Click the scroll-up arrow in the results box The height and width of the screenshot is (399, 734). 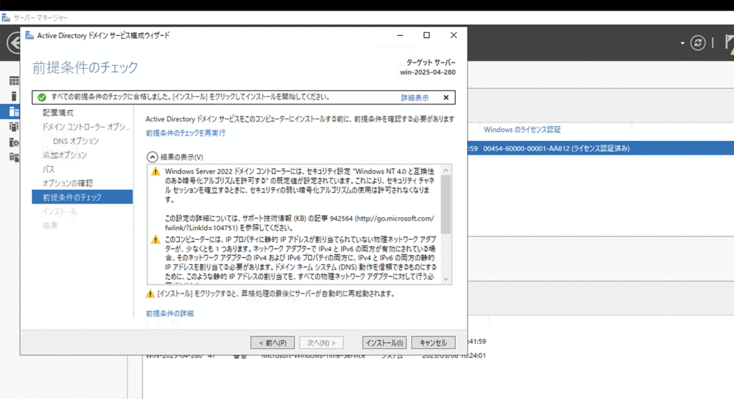446,170
